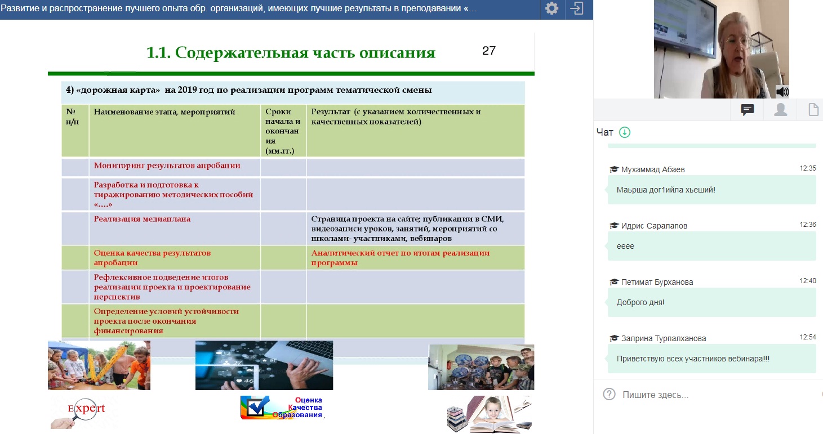The width and height of the screenshot is (823, 434).
Task: Click question mark icon in chat input
Action: [x=609, y=395]
